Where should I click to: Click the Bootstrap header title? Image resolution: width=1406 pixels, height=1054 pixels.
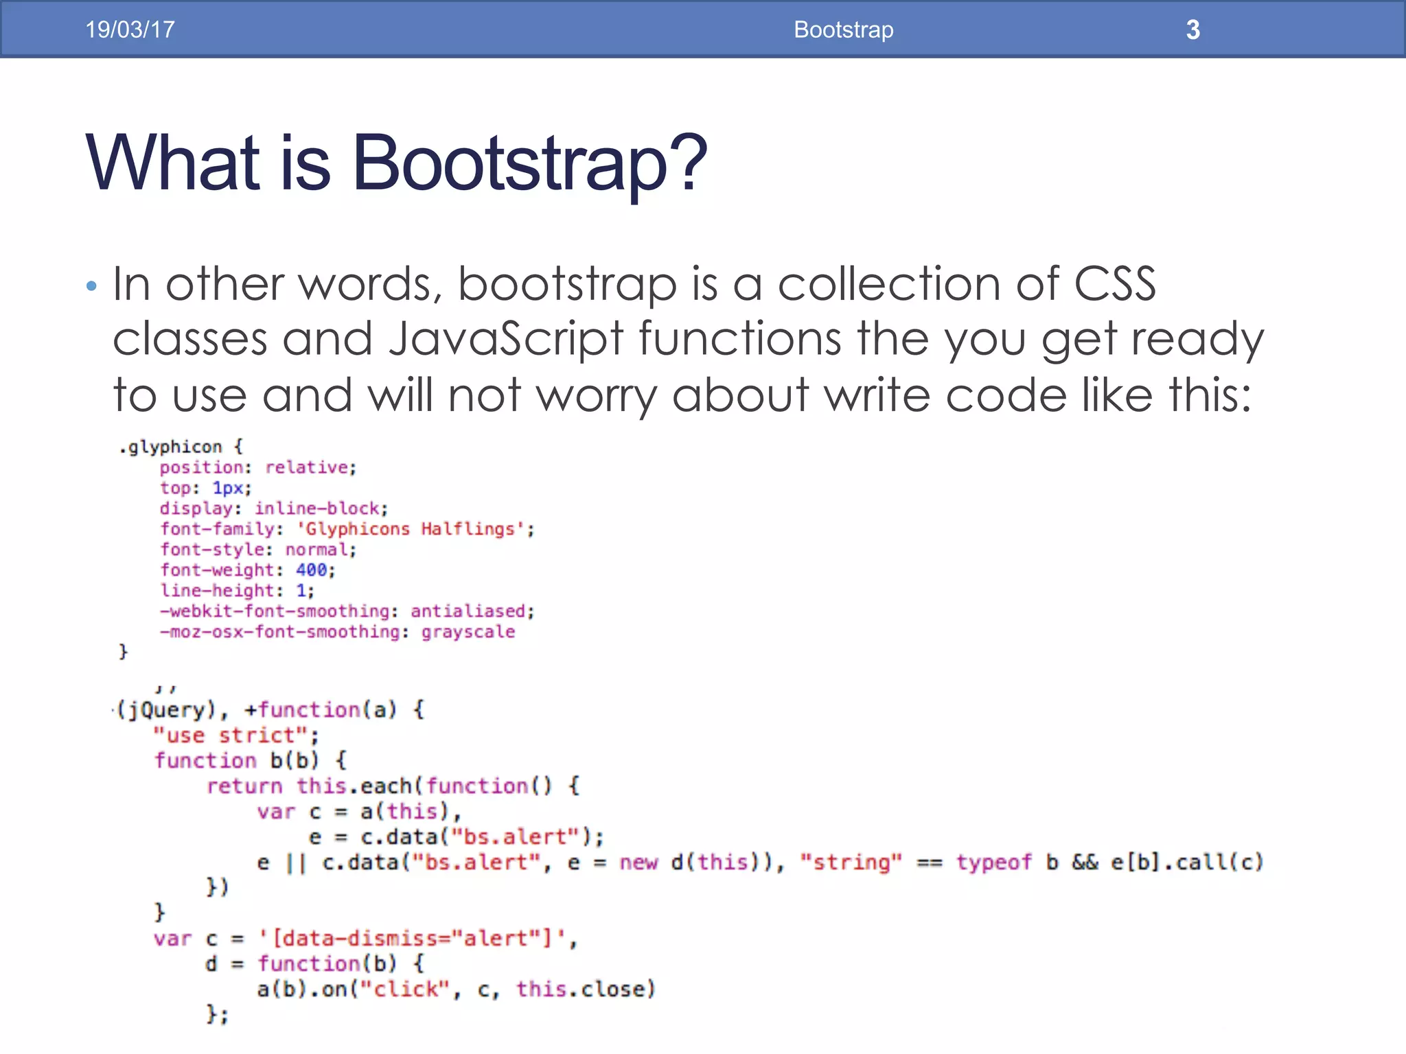pyautogui.click(x=844, y=30)
